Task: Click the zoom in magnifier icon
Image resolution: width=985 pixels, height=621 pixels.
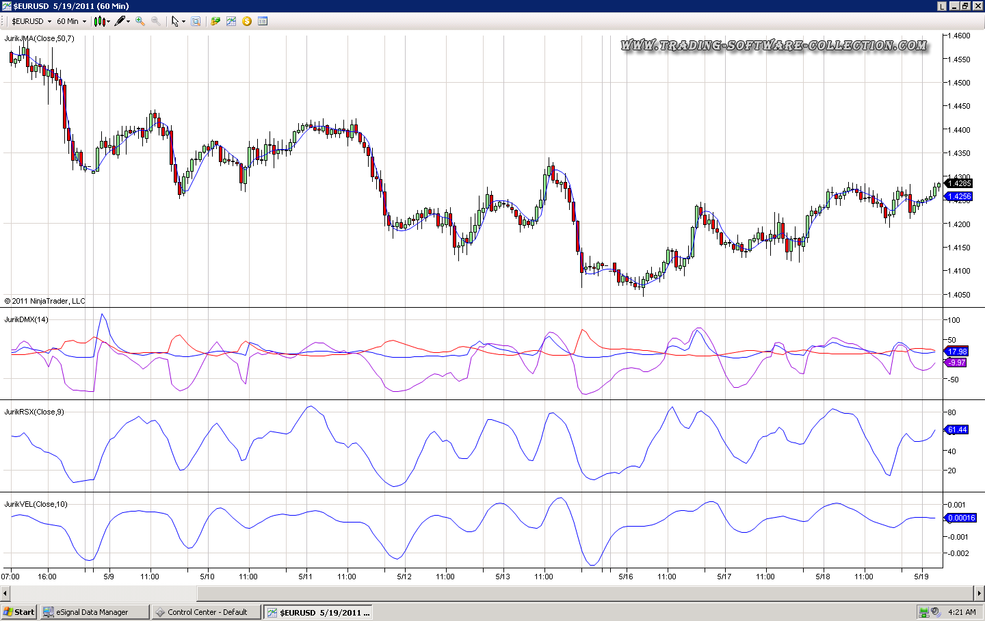Action: coord(140,21)
